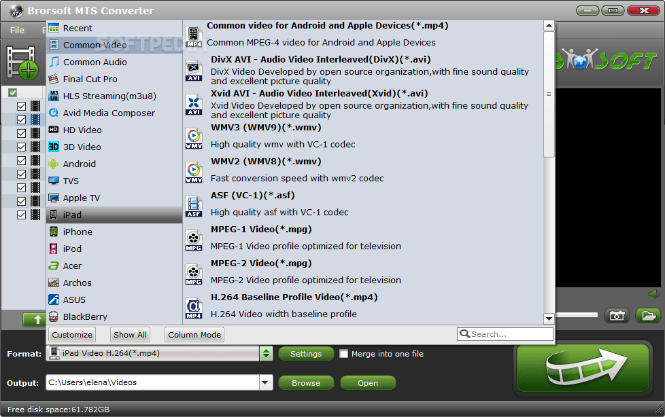The image size is (665, 417).
Task: Open the 3D Video category
Action: [x=114, y=147]
